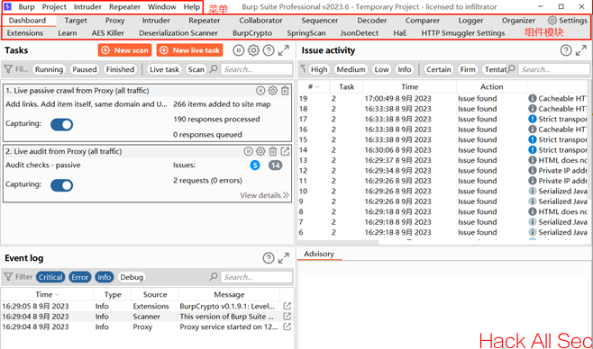593x349 pixels.
Task: Open the Project menu
Action: [x=54, y=7]
